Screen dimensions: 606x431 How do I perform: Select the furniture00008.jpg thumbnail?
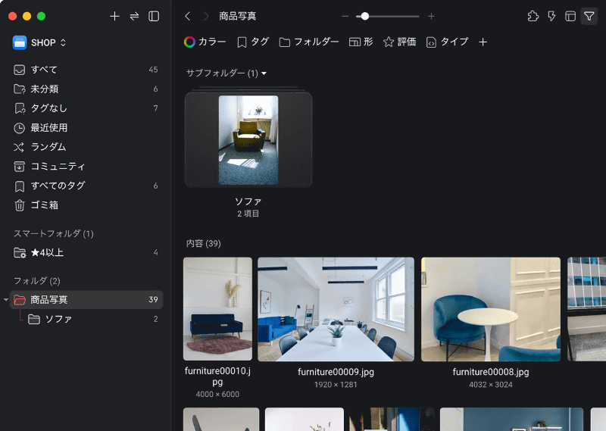(x=491, y=309)
